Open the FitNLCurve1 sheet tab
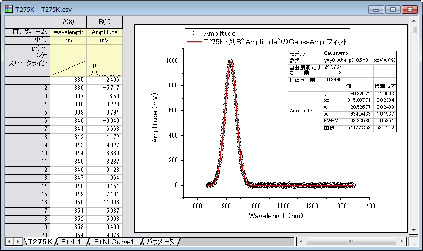Image resolution: width=423 pixels, height=251 pixels. (114, 242)
